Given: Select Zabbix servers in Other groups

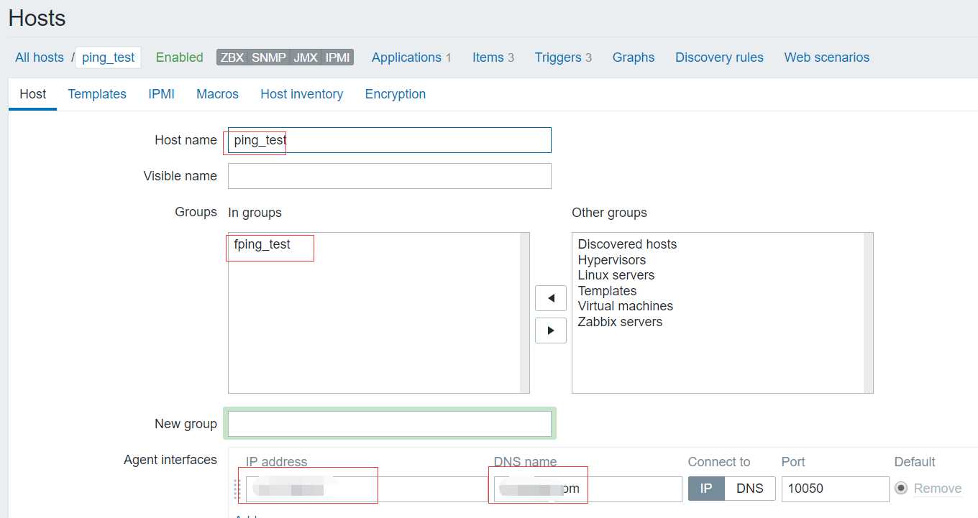Looking at the screenshot, I should click(620, 322).
